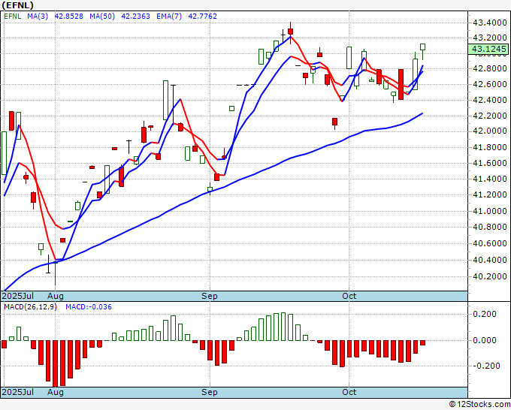Click the 43.2000 price axis label
Screen dimensions: 511x410
(x=490, y=38)
